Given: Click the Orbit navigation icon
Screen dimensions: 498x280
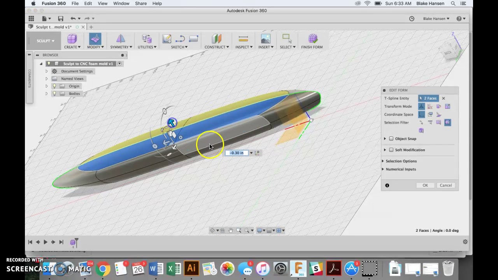Looking at the screenshot, I should pos(212,230).
